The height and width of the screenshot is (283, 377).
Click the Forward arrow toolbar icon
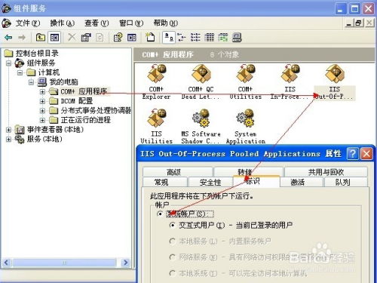coord(22,38)
